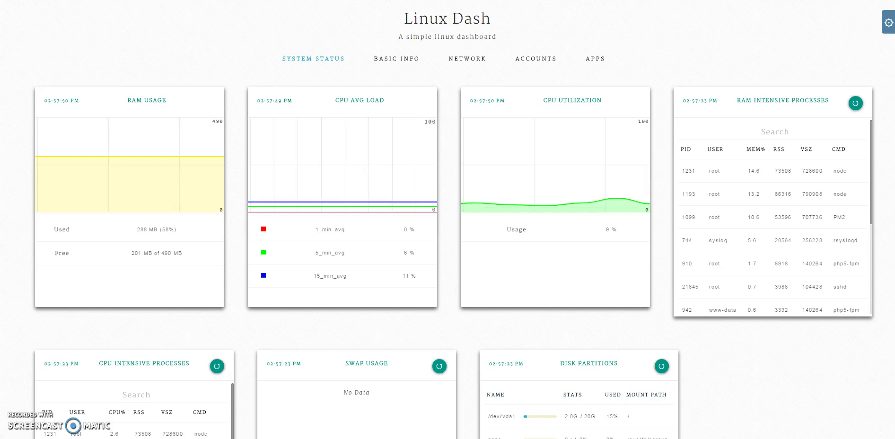Refresh the Disk Partitions panel

tap(661, 366)
